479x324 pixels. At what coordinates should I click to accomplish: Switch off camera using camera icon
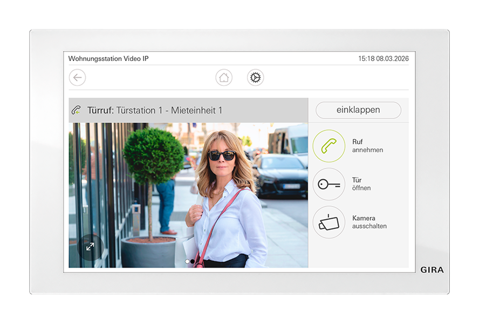click(x=329, y=222)
